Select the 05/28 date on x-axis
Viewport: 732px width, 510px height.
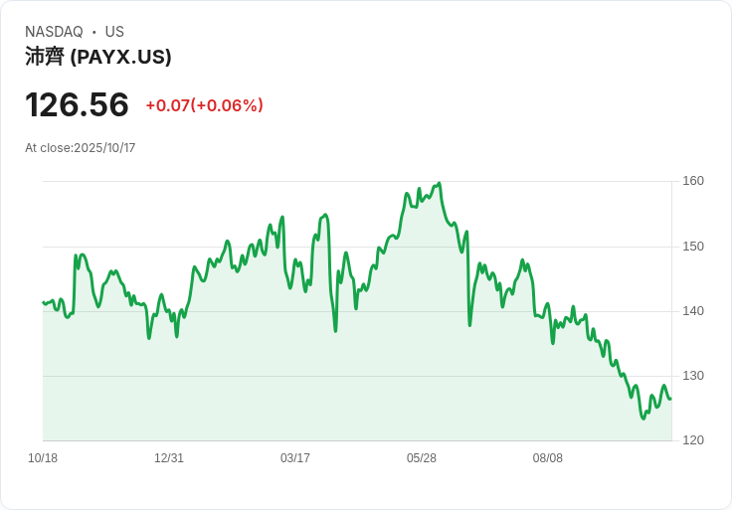point(422,458)
